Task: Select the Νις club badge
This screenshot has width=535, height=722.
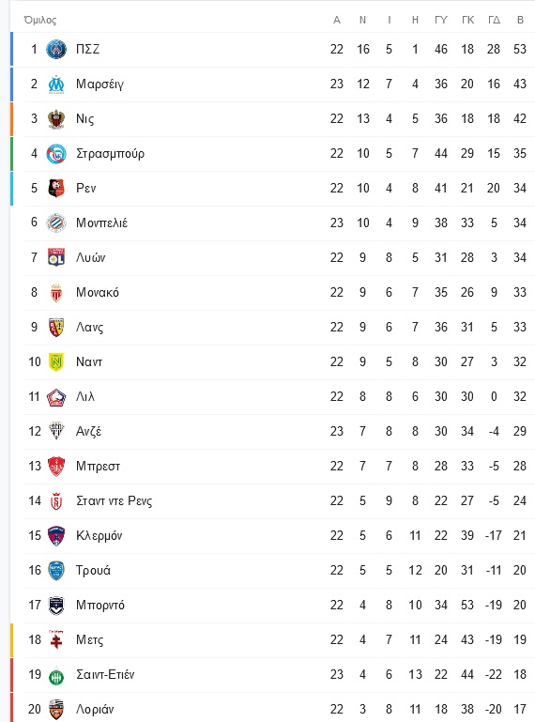Action: click(x=56, y=119)
